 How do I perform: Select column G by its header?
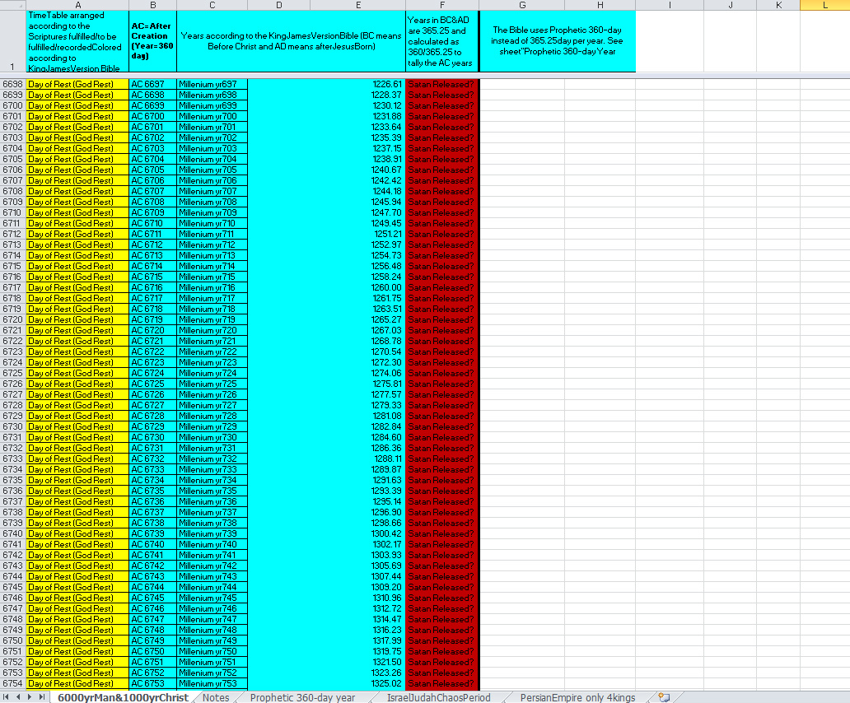(522, 5)
